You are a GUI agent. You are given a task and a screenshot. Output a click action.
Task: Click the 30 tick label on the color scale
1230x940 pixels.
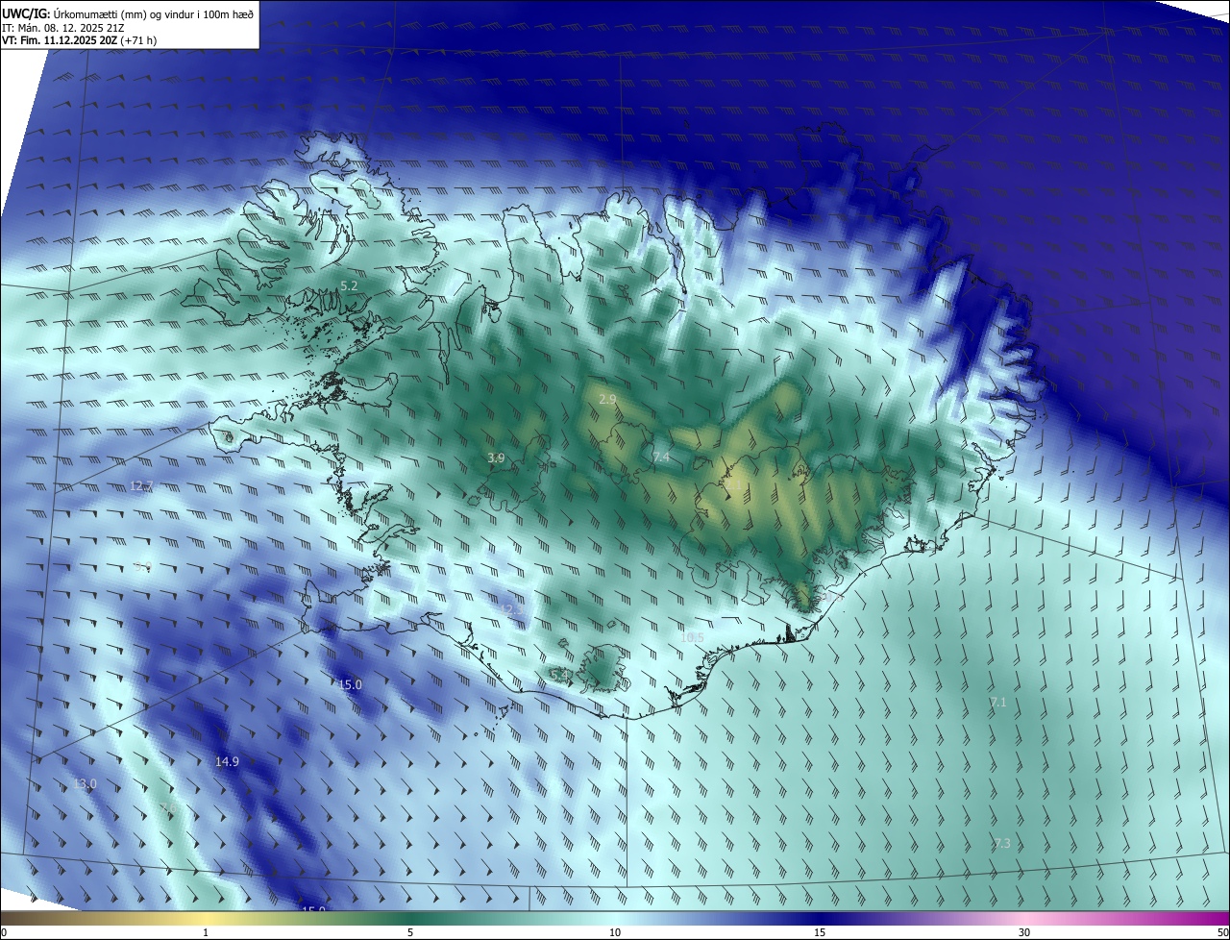coord(1024,933)
